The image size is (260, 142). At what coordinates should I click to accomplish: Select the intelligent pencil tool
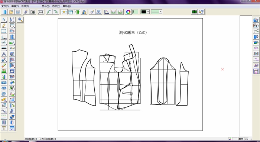click(x=4, y=25)
